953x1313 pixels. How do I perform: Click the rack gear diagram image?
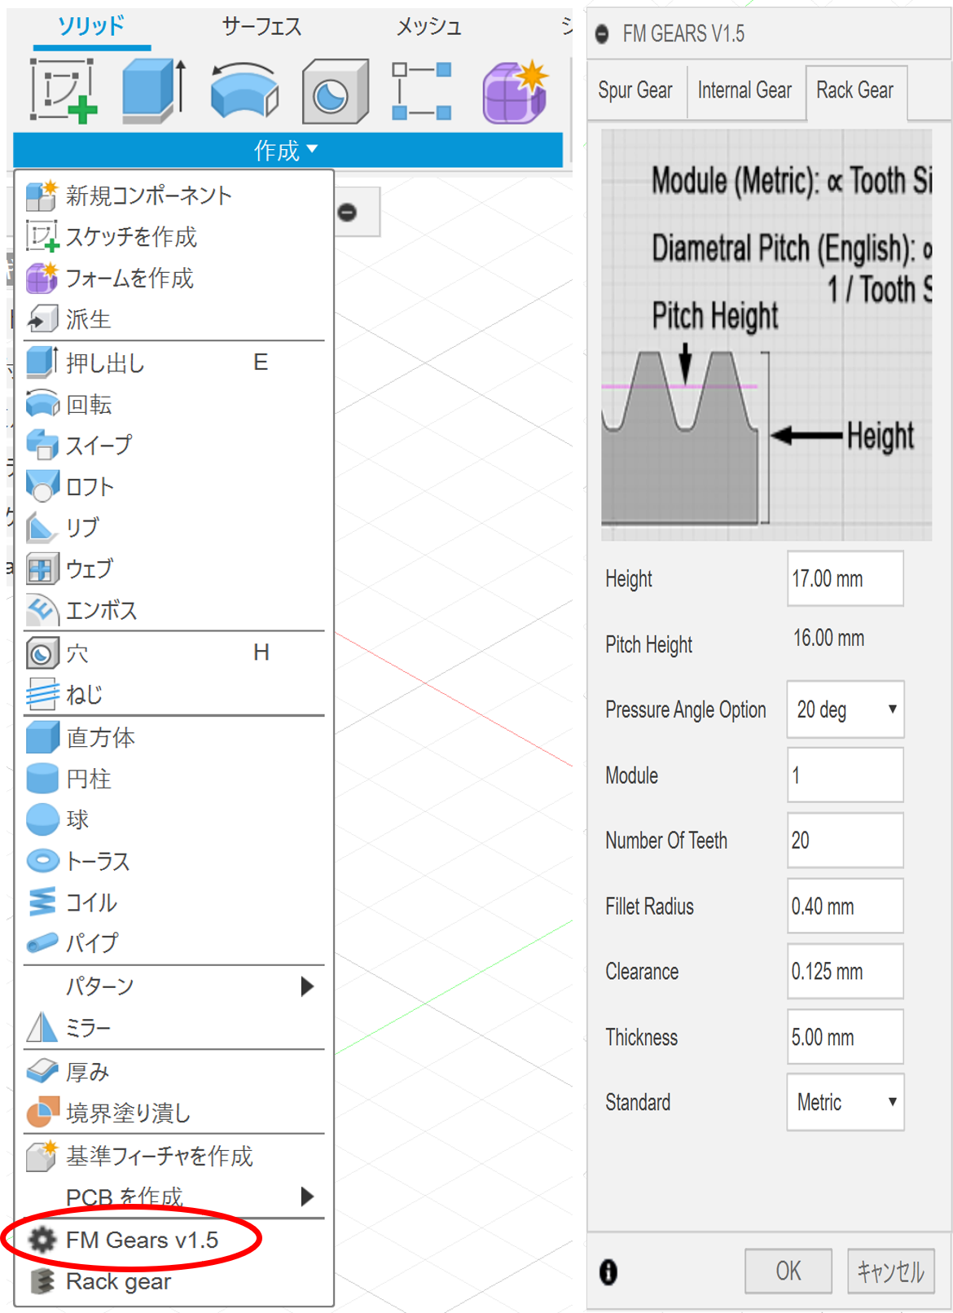click(x=766, y=335)
